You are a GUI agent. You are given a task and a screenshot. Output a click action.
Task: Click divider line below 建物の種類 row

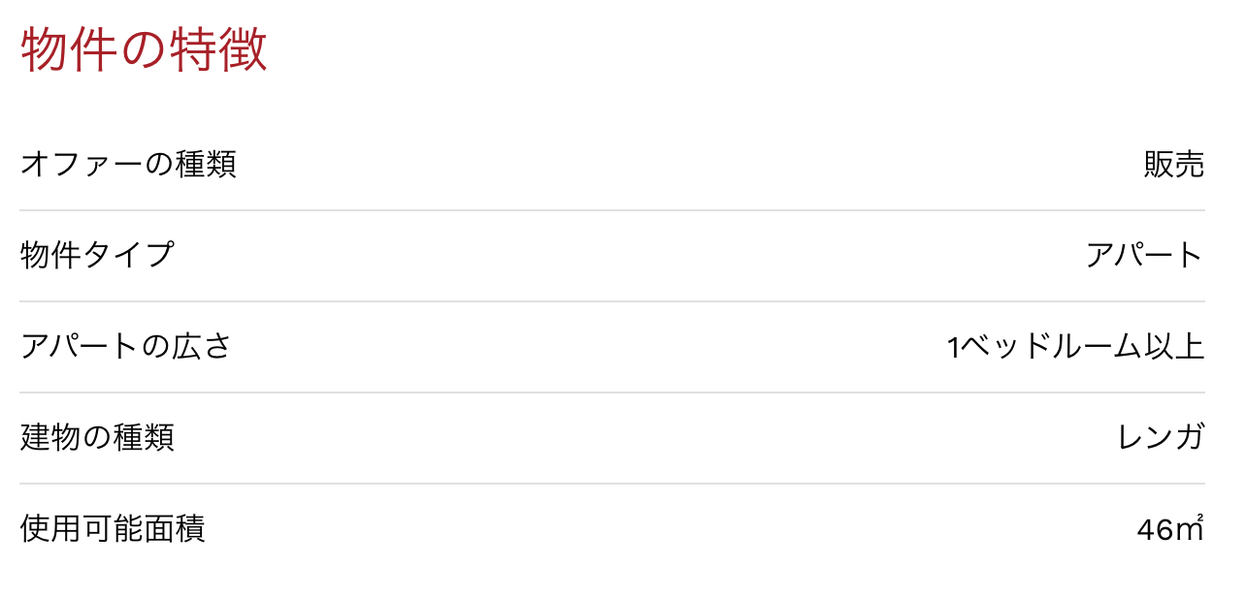coord(611,484)
